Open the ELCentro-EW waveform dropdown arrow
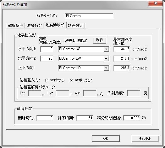This screenshot has width=165, height=148. click(x=106, y=59)
